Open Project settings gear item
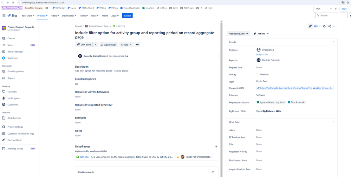The height and width of the screenshot is (177, 351). (x=15, y=127)
